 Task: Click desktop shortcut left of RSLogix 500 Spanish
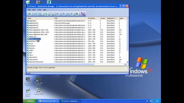pos(28,81)
